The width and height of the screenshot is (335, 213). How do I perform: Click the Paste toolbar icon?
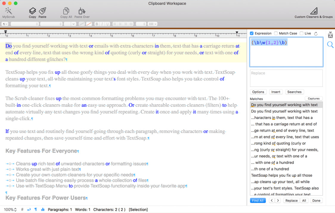42,12
